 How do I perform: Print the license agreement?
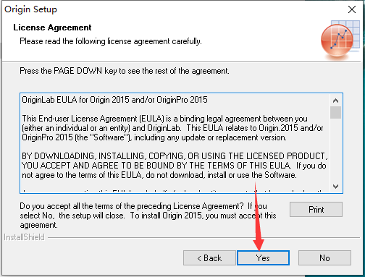click(x=316, y=209)
